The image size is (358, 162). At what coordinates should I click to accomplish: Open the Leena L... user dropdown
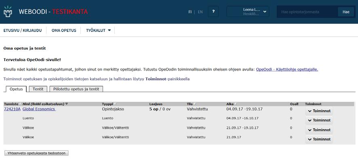(x=248, y=12)
